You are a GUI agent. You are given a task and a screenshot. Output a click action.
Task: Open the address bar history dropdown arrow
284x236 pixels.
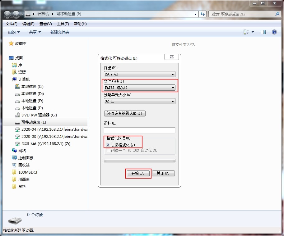point(195,14)
